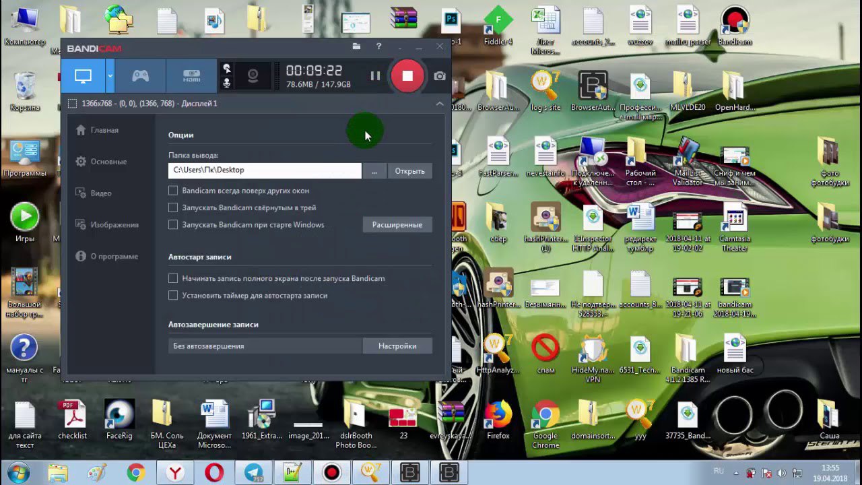862x485 pixels.
Task: Open output folder icon in Bandicam title bar
Action: (356, 46)
